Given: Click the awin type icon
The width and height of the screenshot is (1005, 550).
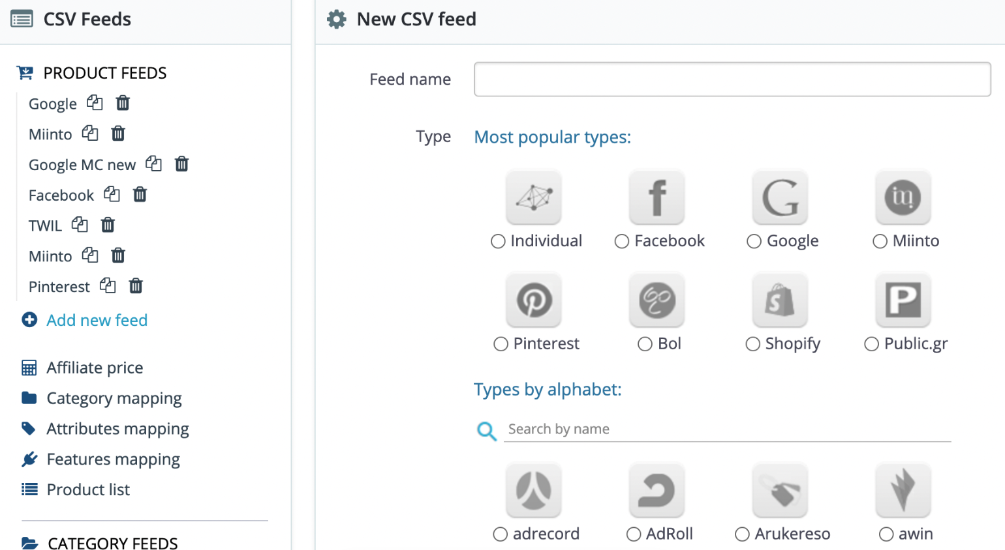Looking at the screenshot, I should pyautogui.click(x=903, y=490).
